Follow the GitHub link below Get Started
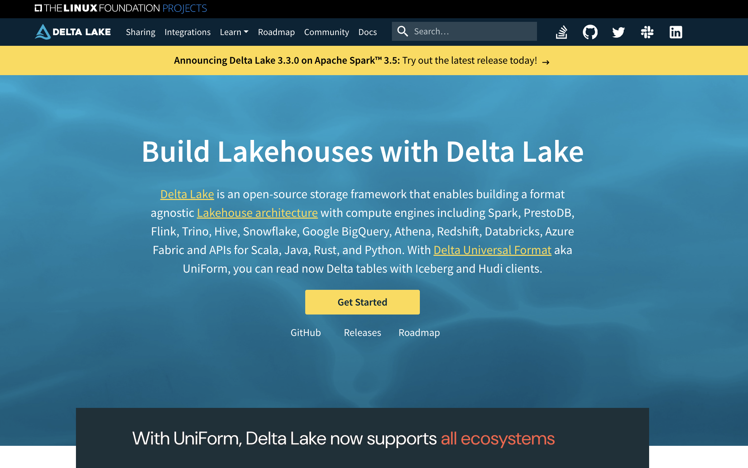748x468 pixels. tap(306, 332)
